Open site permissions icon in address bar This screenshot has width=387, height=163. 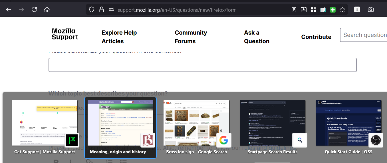click(x=111, y=10)
